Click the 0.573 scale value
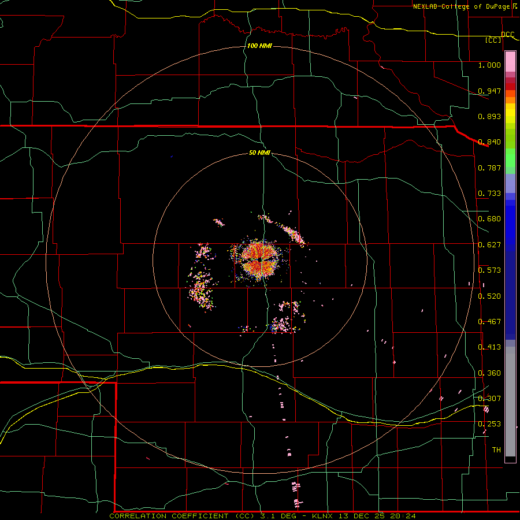Viewport: 520px width, 520px height. pyautogui.click(x=489, y=270)
